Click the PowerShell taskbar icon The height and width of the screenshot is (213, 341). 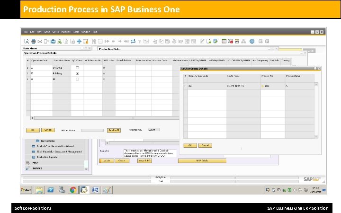51,190
